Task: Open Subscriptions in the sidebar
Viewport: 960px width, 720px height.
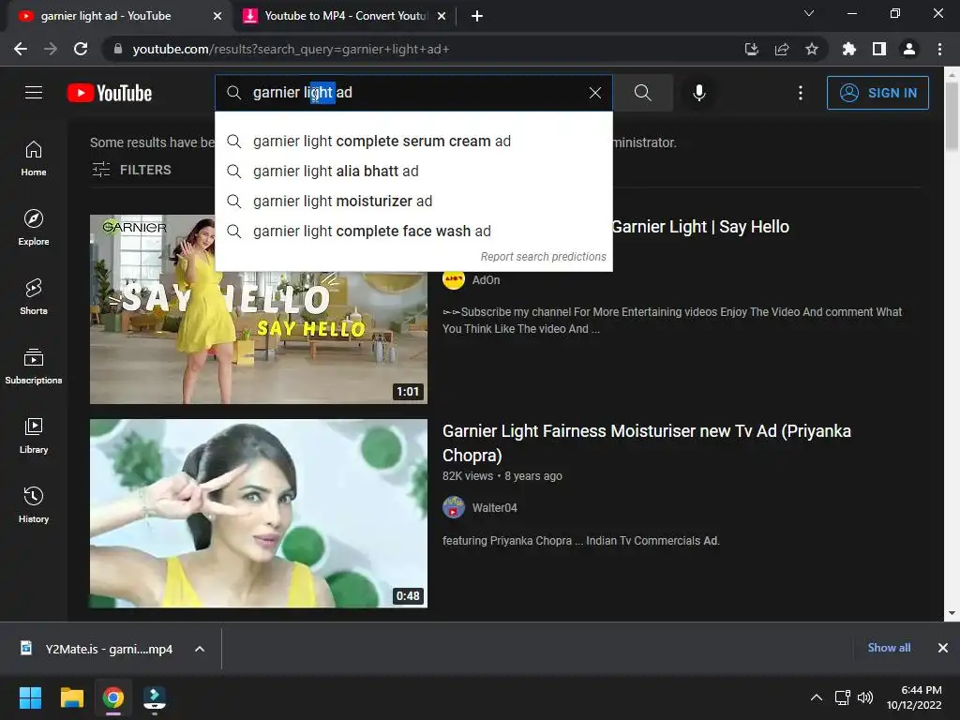Action: click(34, 367)
